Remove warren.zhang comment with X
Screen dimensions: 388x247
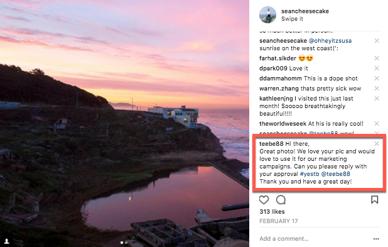[377, 89]
